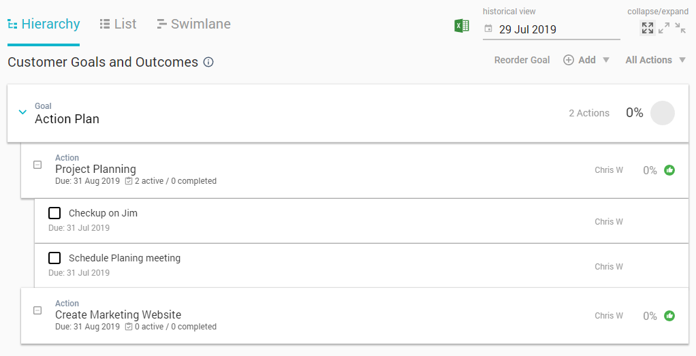This screenshot has height=356, width=696.
Task: Check the Schedule Planing meeting checkbox
Action: 54,258
